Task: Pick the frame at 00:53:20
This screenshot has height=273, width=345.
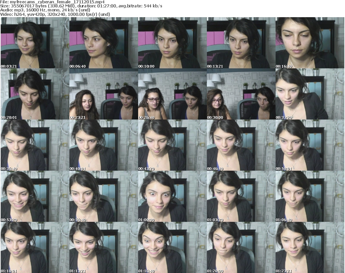Action: 35,197
